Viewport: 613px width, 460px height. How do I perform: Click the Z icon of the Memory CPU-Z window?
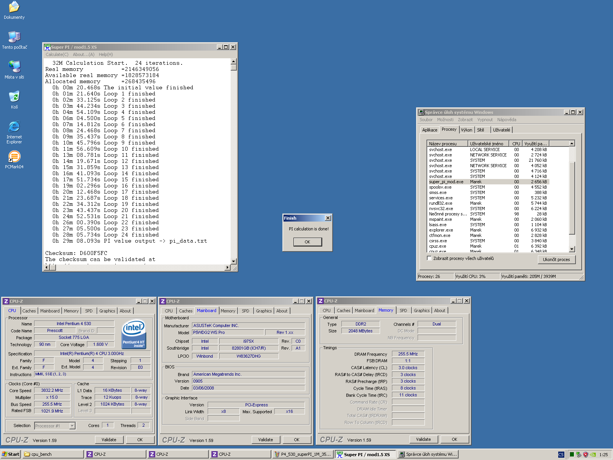321,301
